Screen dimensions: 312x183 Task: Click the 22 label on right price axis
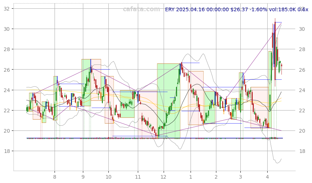point(302,111)
